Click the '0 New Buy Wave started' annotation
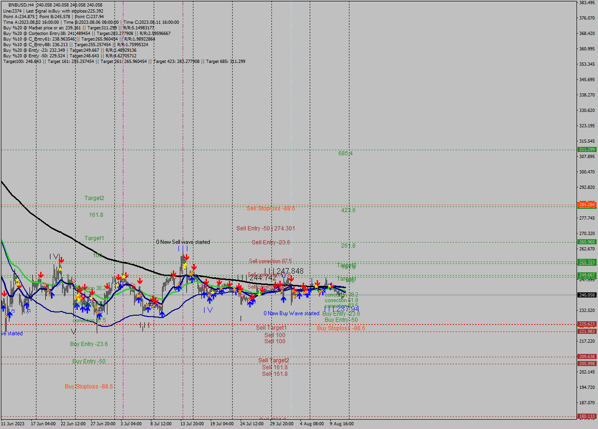 click(292, 313)
